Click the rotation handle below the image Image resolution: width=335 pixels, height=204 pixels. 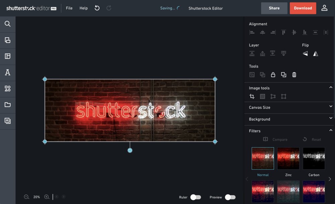[x=130, y=150]
